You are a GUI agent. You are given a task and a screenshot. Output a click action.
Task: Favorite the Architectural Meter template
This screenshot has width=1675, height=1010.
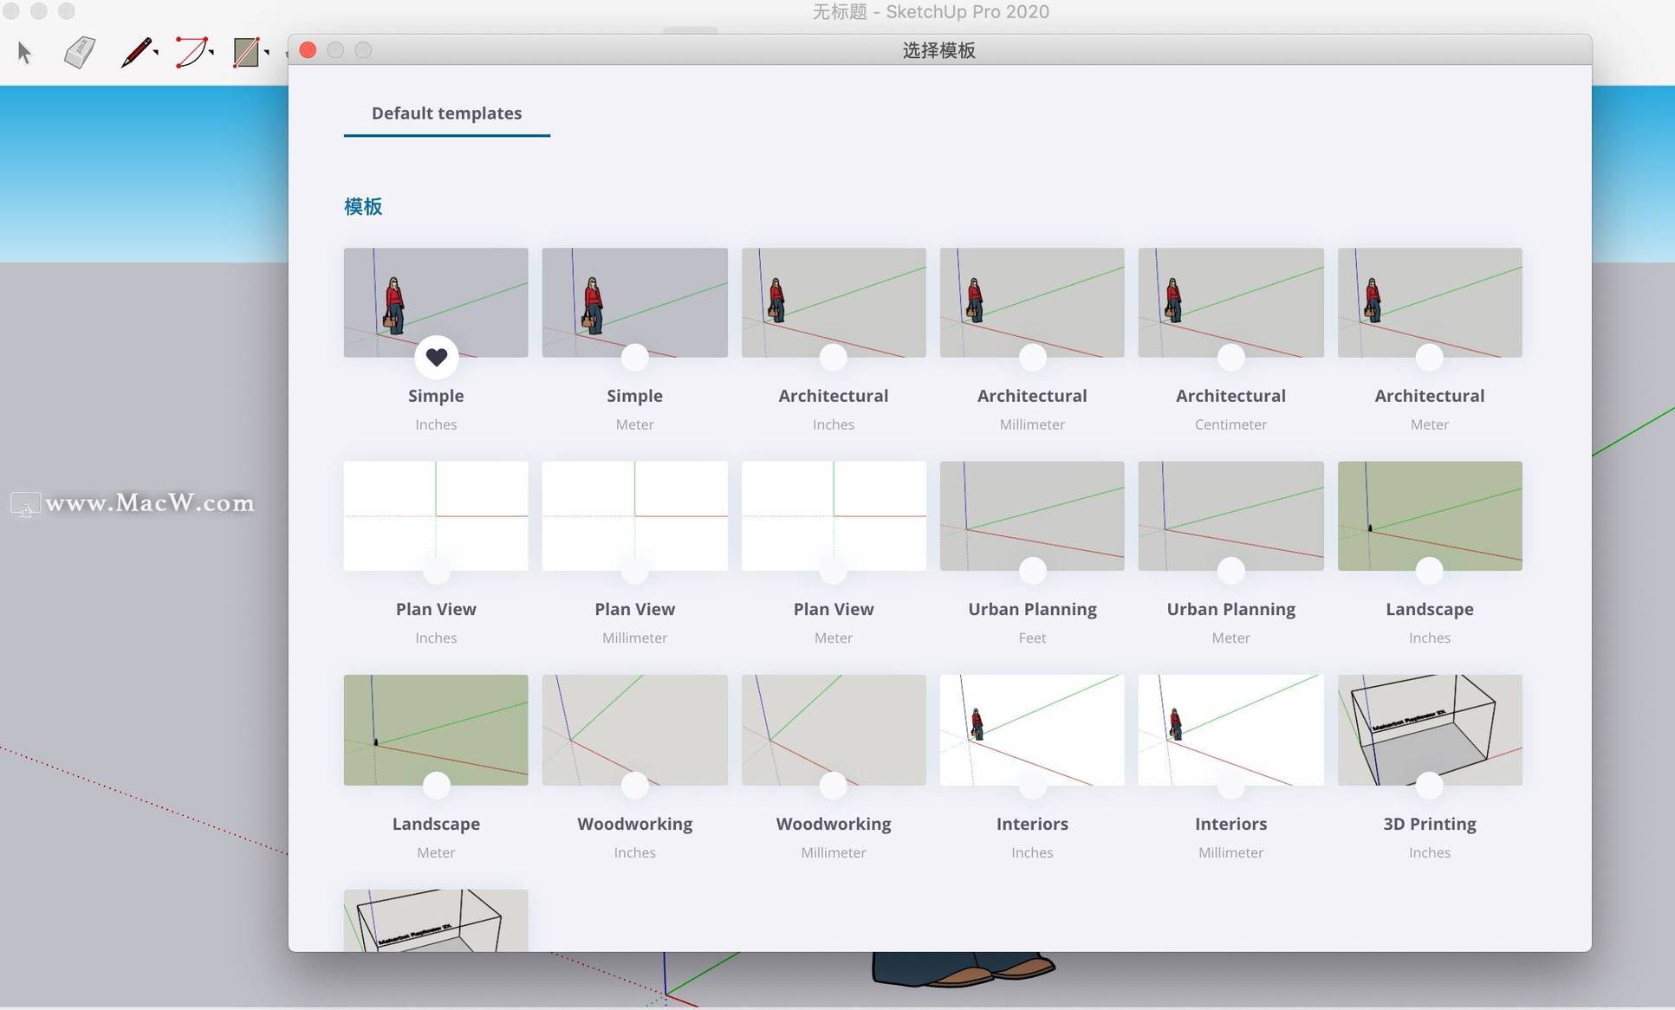click(x=1429, y=357)
